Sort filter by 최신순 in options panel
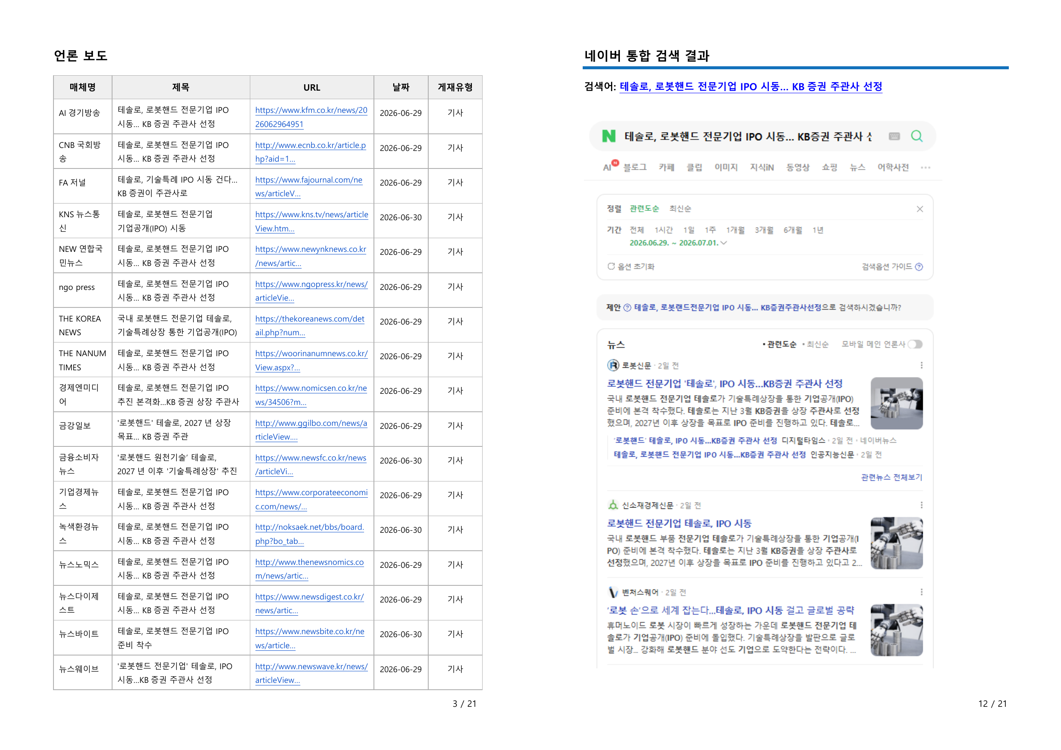The image size is (1061, 750). (680, 209)
